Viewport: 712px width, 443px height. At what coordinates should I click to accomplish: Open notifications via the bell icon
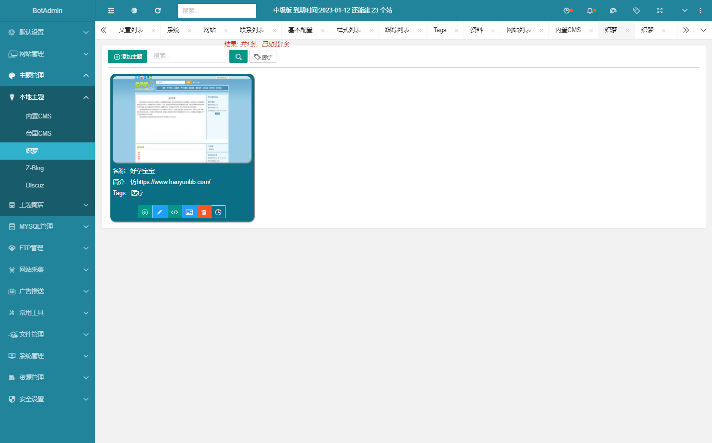[x=591, y=11]
